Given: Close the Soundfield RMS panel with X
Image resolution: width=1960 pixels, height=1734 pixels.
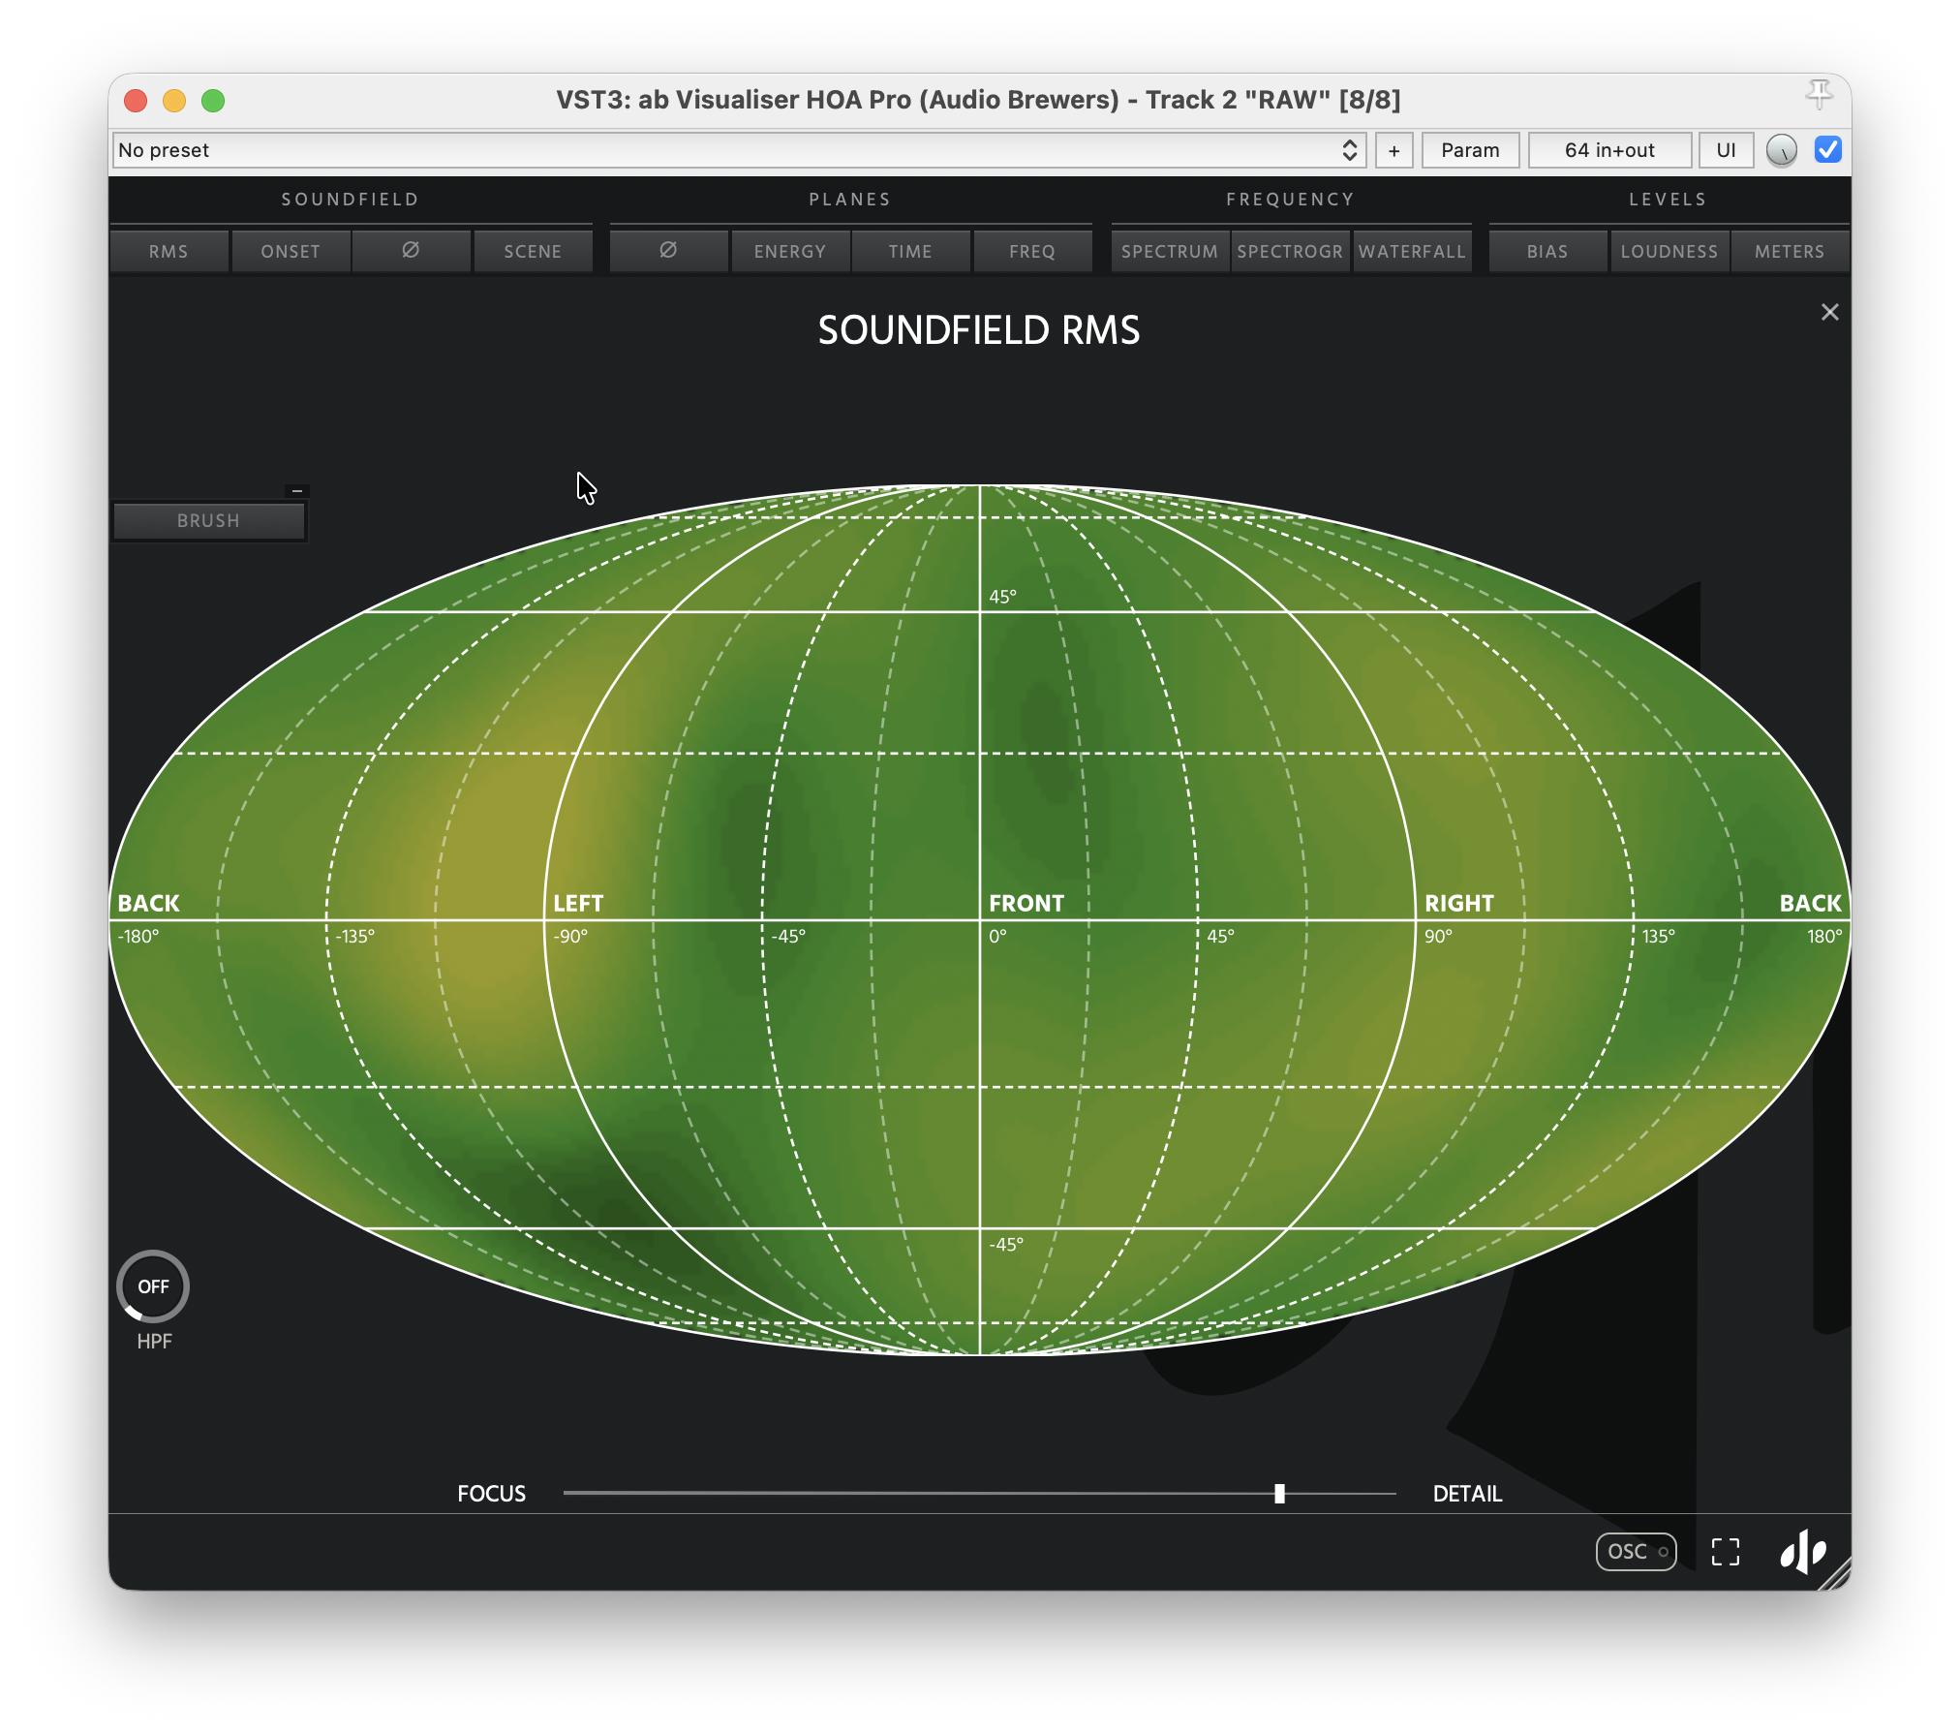Looking at the screenshot, I should click(1829, 312).
